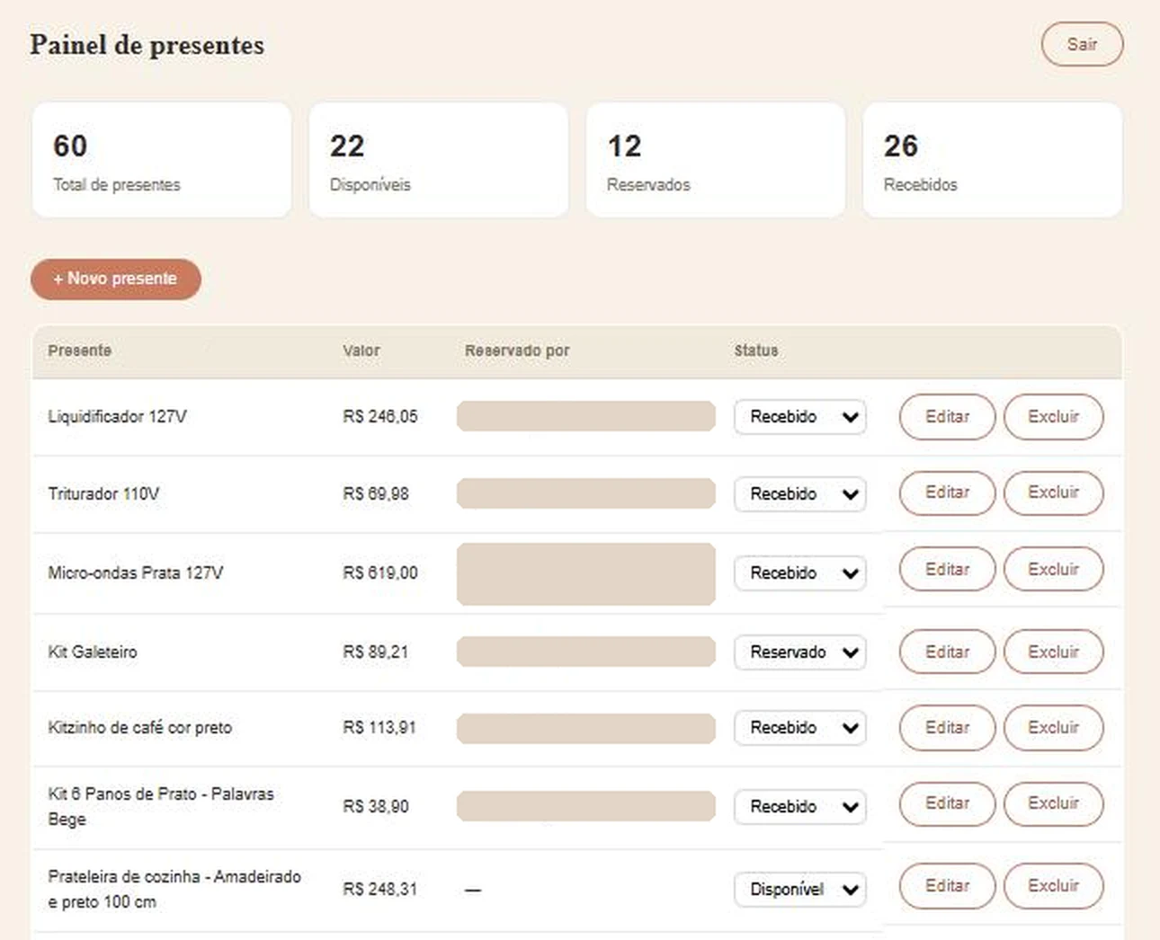Edit Prateleira de cozinha entry
Screen dimensions: 1160x940
click(947, 886)
